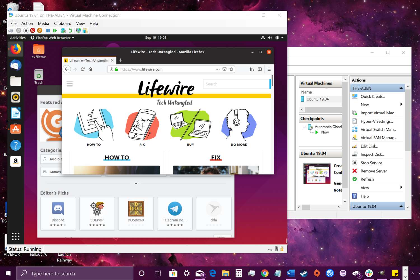Open Ubuntu Software from the dock

click(16, 129)
